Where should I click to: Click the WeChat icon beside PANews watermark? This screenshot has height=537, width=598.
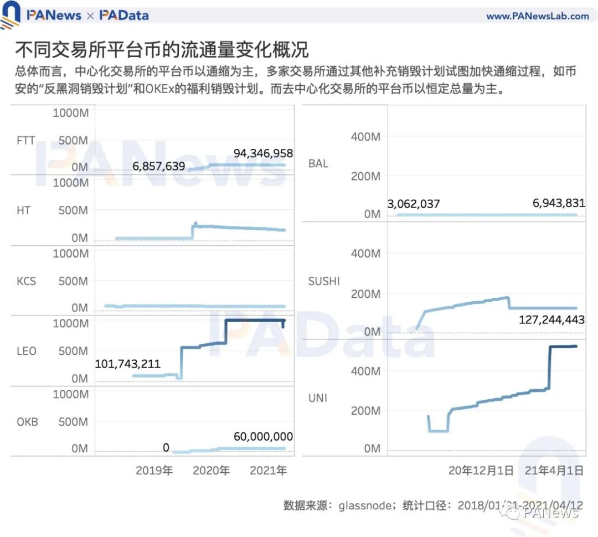[514, 513]
